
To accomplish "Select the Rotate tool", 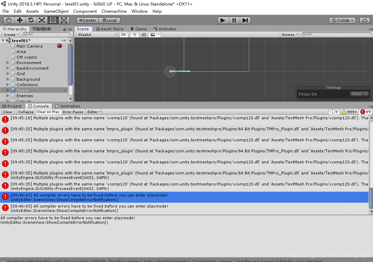I will pos(31,20).
